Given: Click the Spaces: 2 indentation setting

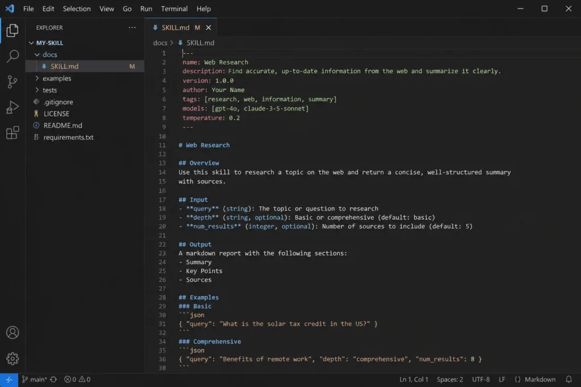Looking at the screenshot, I should click(450, 380).
